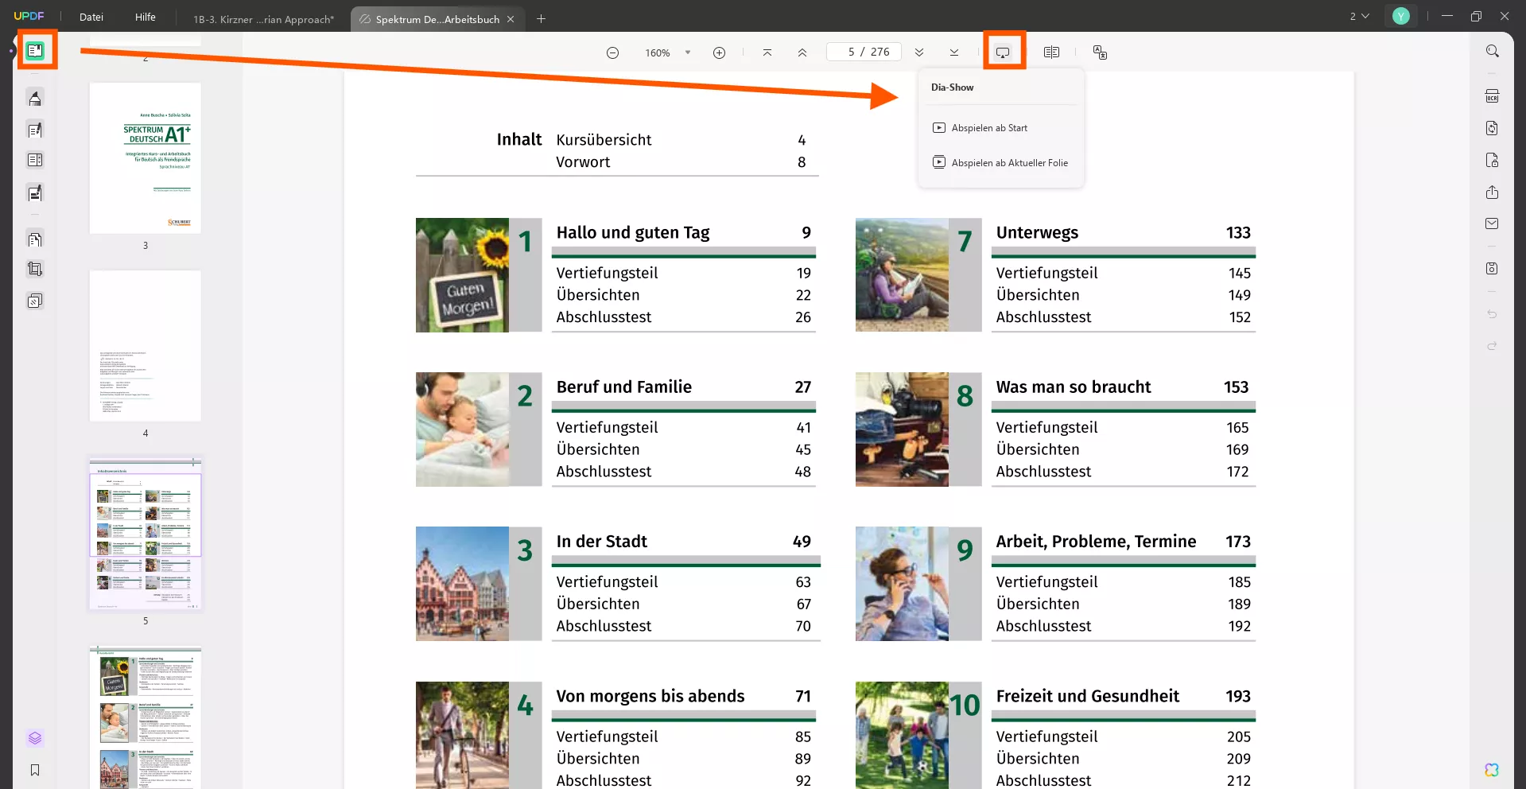
Task: Open the Edit PDF tool
Action: (x=35, y=130)
